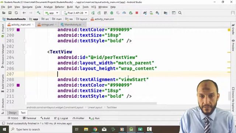
Task: Click the Save All toolbar icon
Action: pos(10,13)
